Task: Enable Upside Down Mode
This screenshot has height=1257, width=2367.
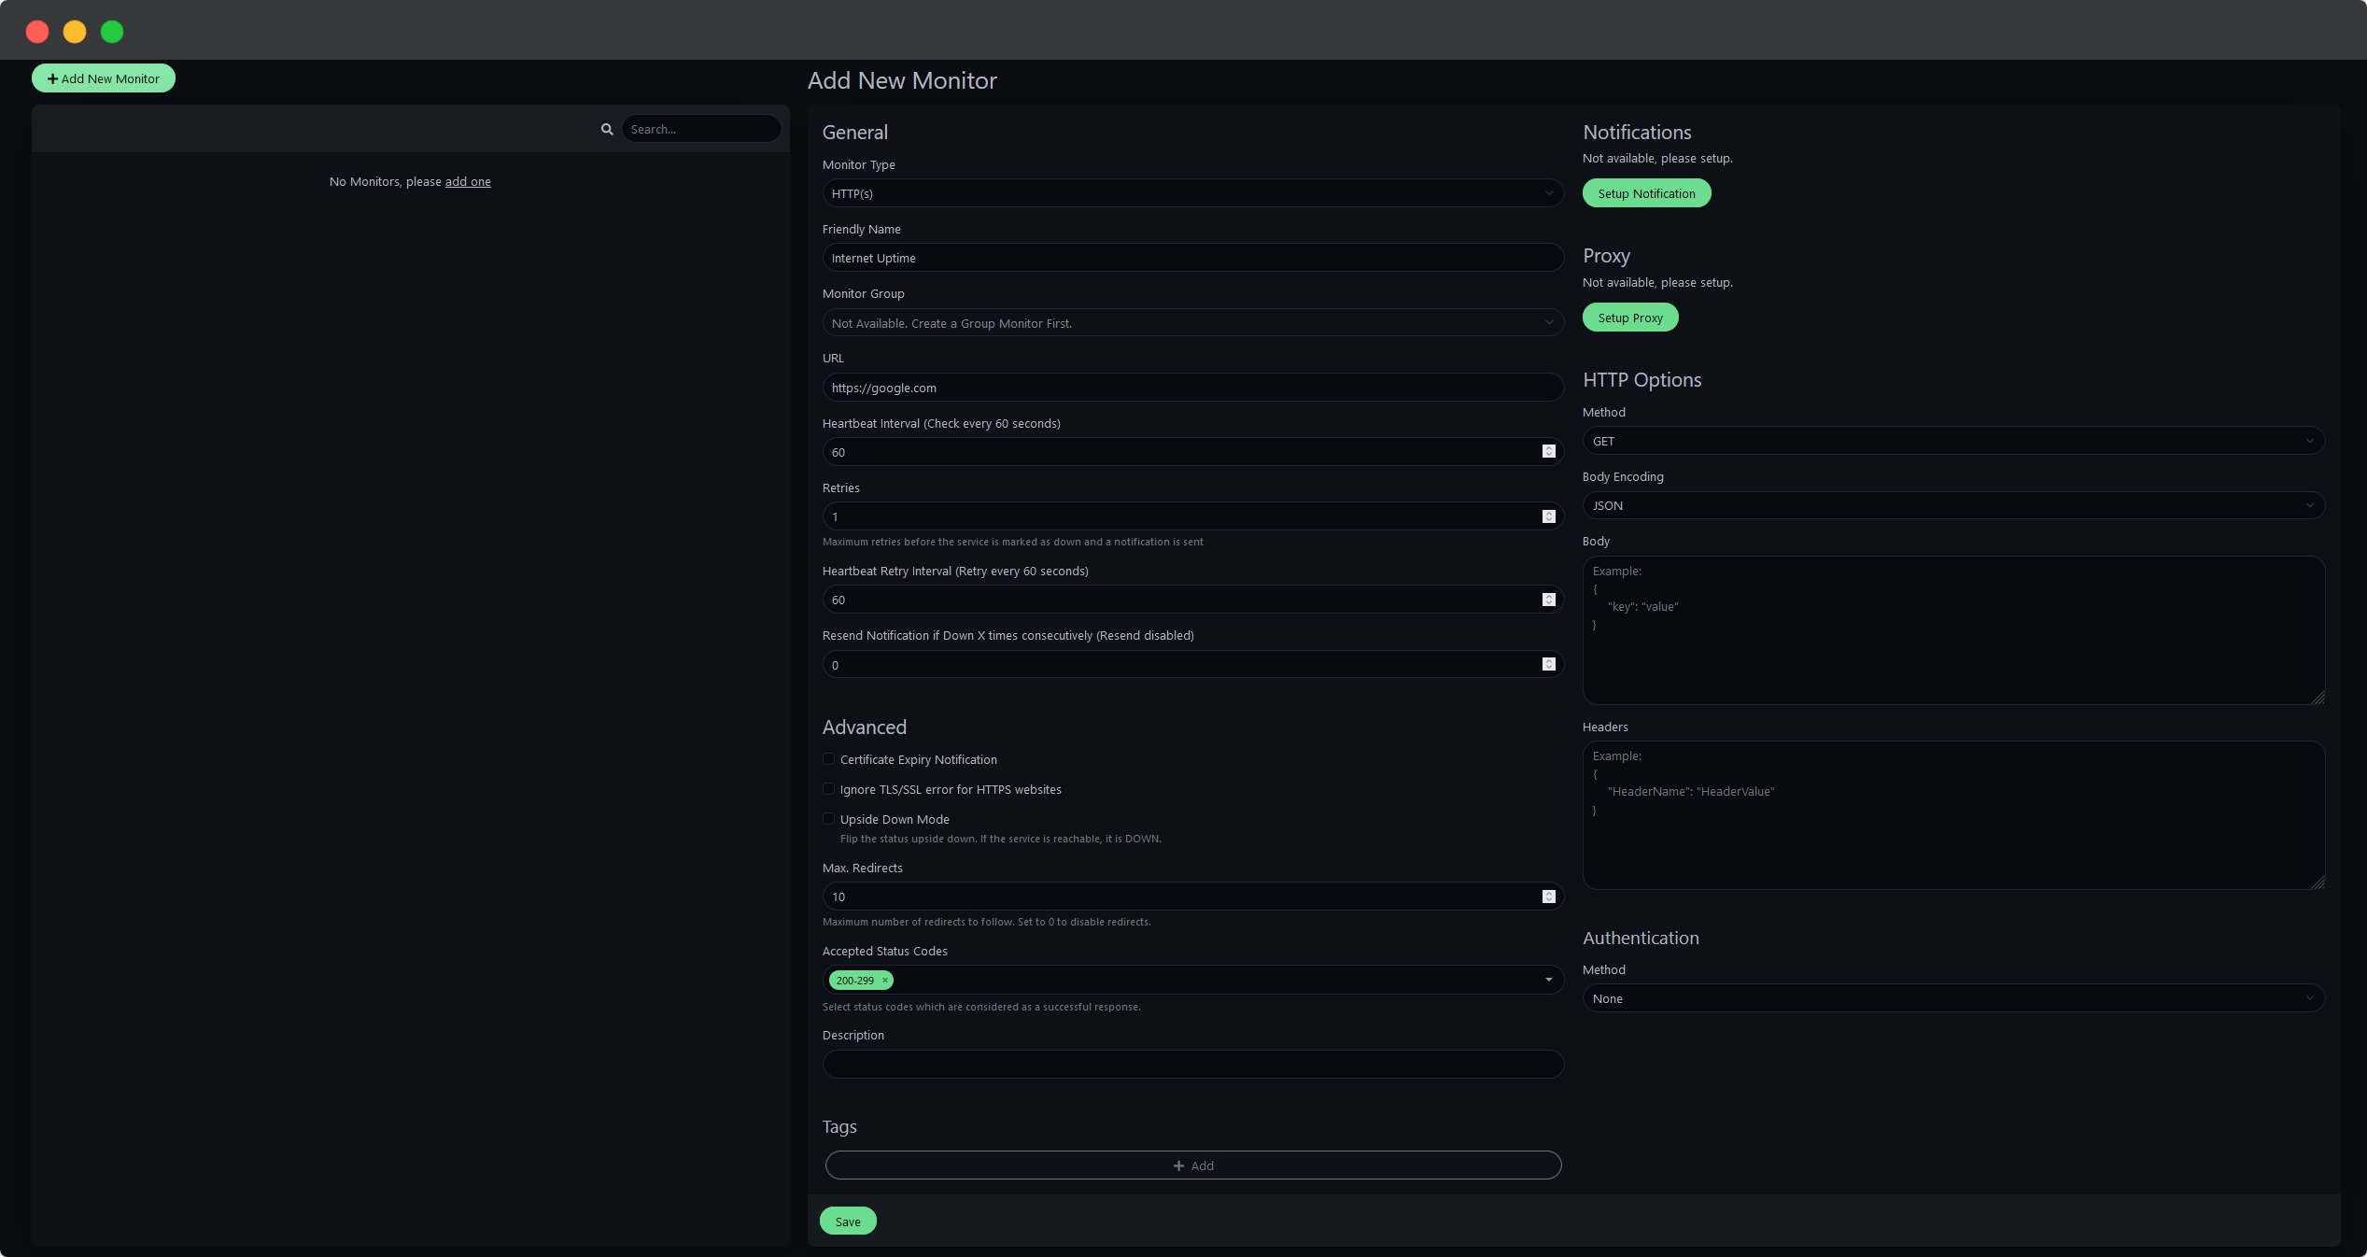Action: (828, 819)
